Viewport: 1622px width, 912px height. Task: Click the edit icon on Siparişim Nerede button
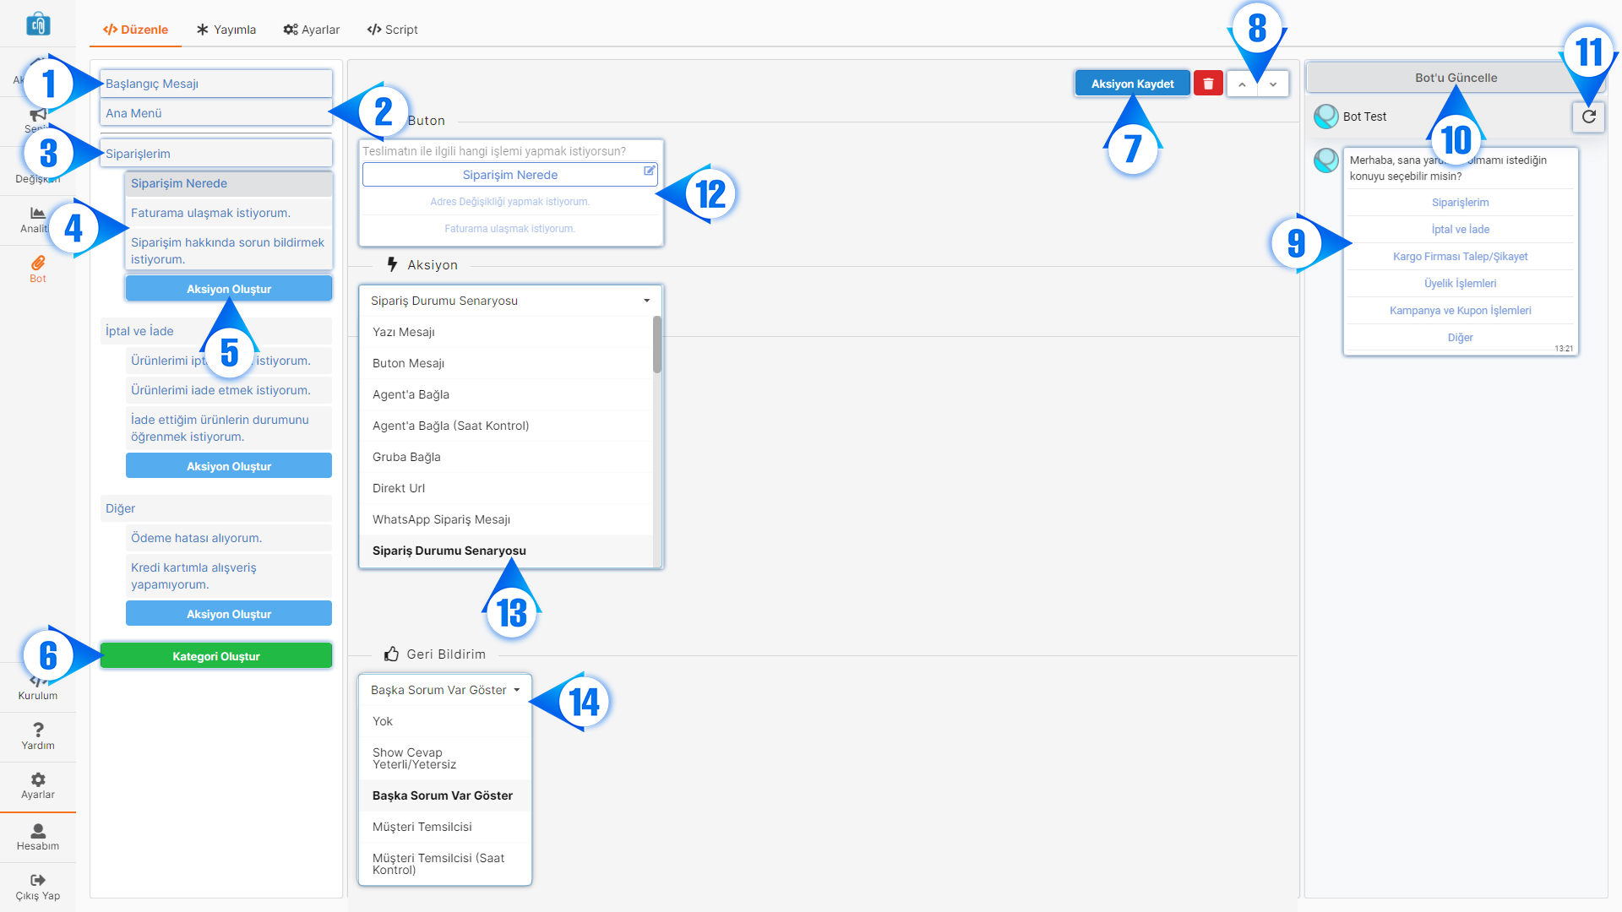(x=649, y=171)
